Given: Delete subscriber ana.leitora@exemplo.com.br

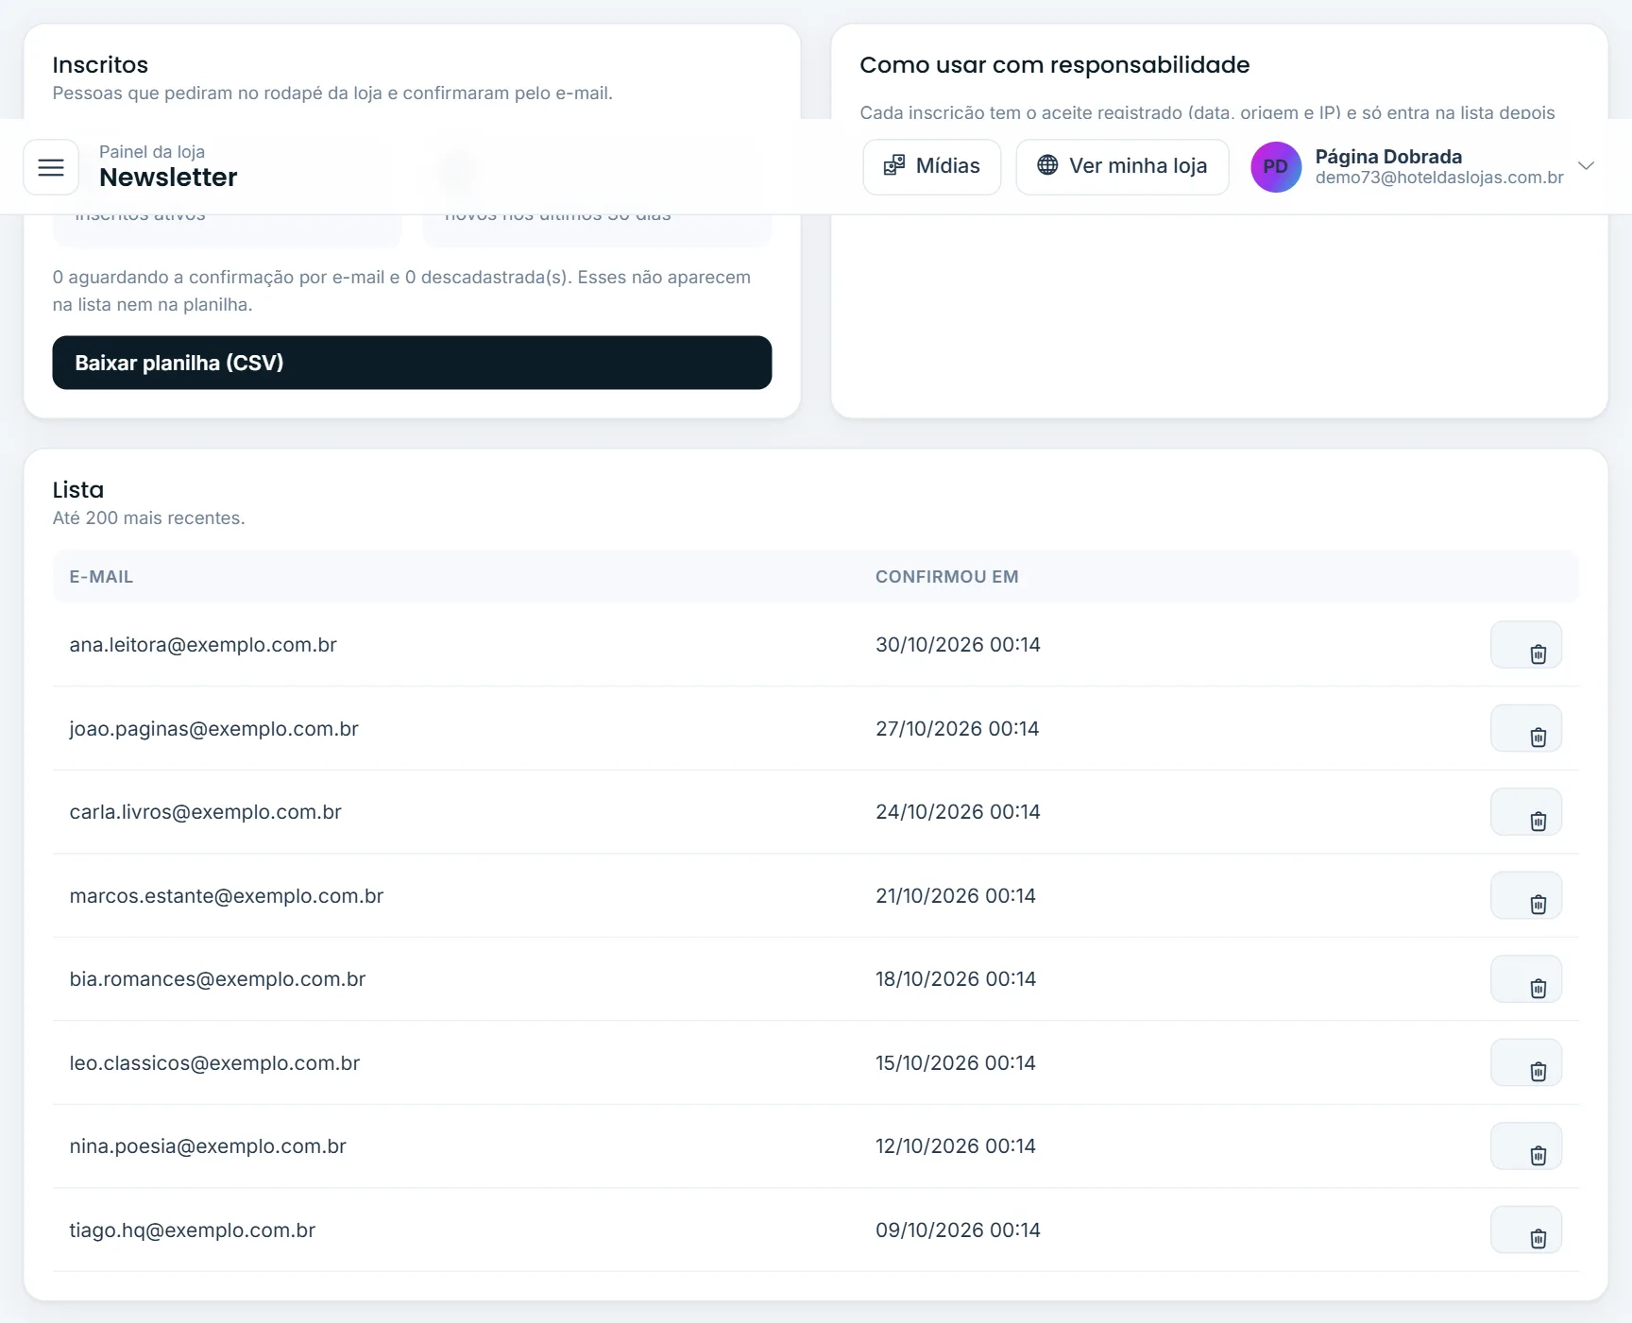Looking at the screenshot, I should click(1525, 645).
